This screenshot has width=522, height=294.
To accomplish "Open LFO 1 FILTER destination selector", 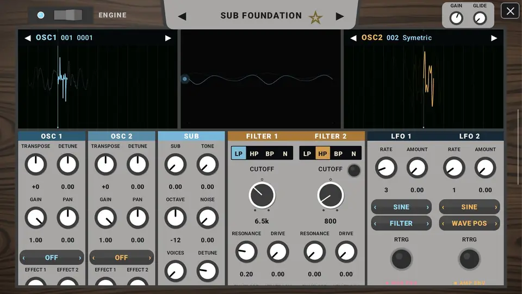I will [401, 223].
